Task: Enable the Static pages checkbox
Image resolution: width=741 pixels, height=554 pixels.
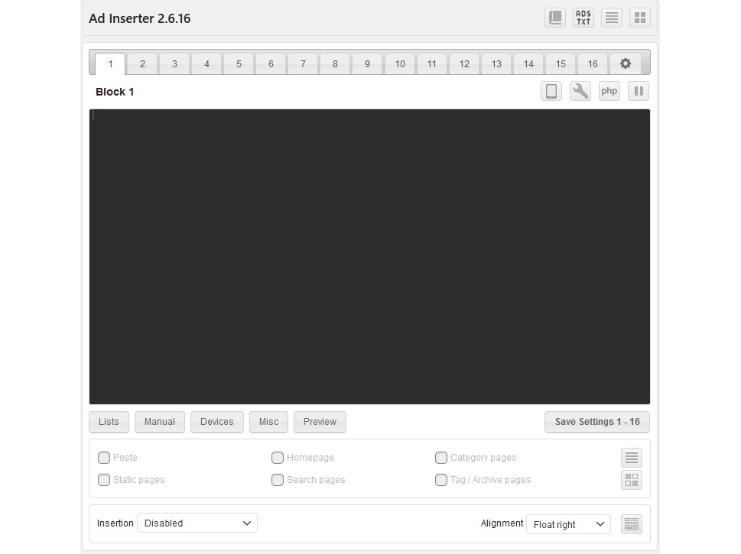Action: (104, 480)
